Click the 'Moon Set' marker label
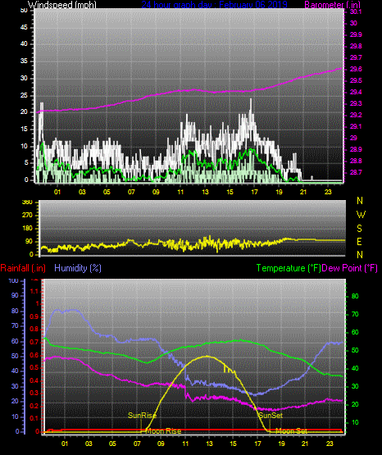 pyautogui.click(x=291, y=431)
